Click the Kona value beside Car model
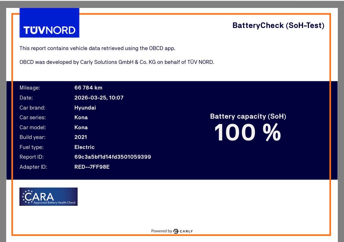344x242 pixels. click(x=81, y=127)
